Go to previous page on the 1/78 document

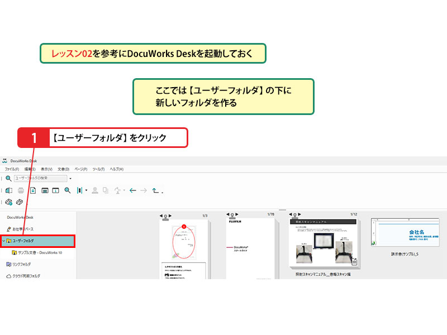click(x=228, y=214)
